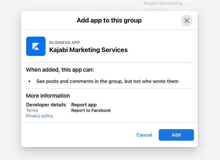The width and height of the screenshot is (220, 160).
Task: Close the Add app dialog with X
Action: click(186, 21)
